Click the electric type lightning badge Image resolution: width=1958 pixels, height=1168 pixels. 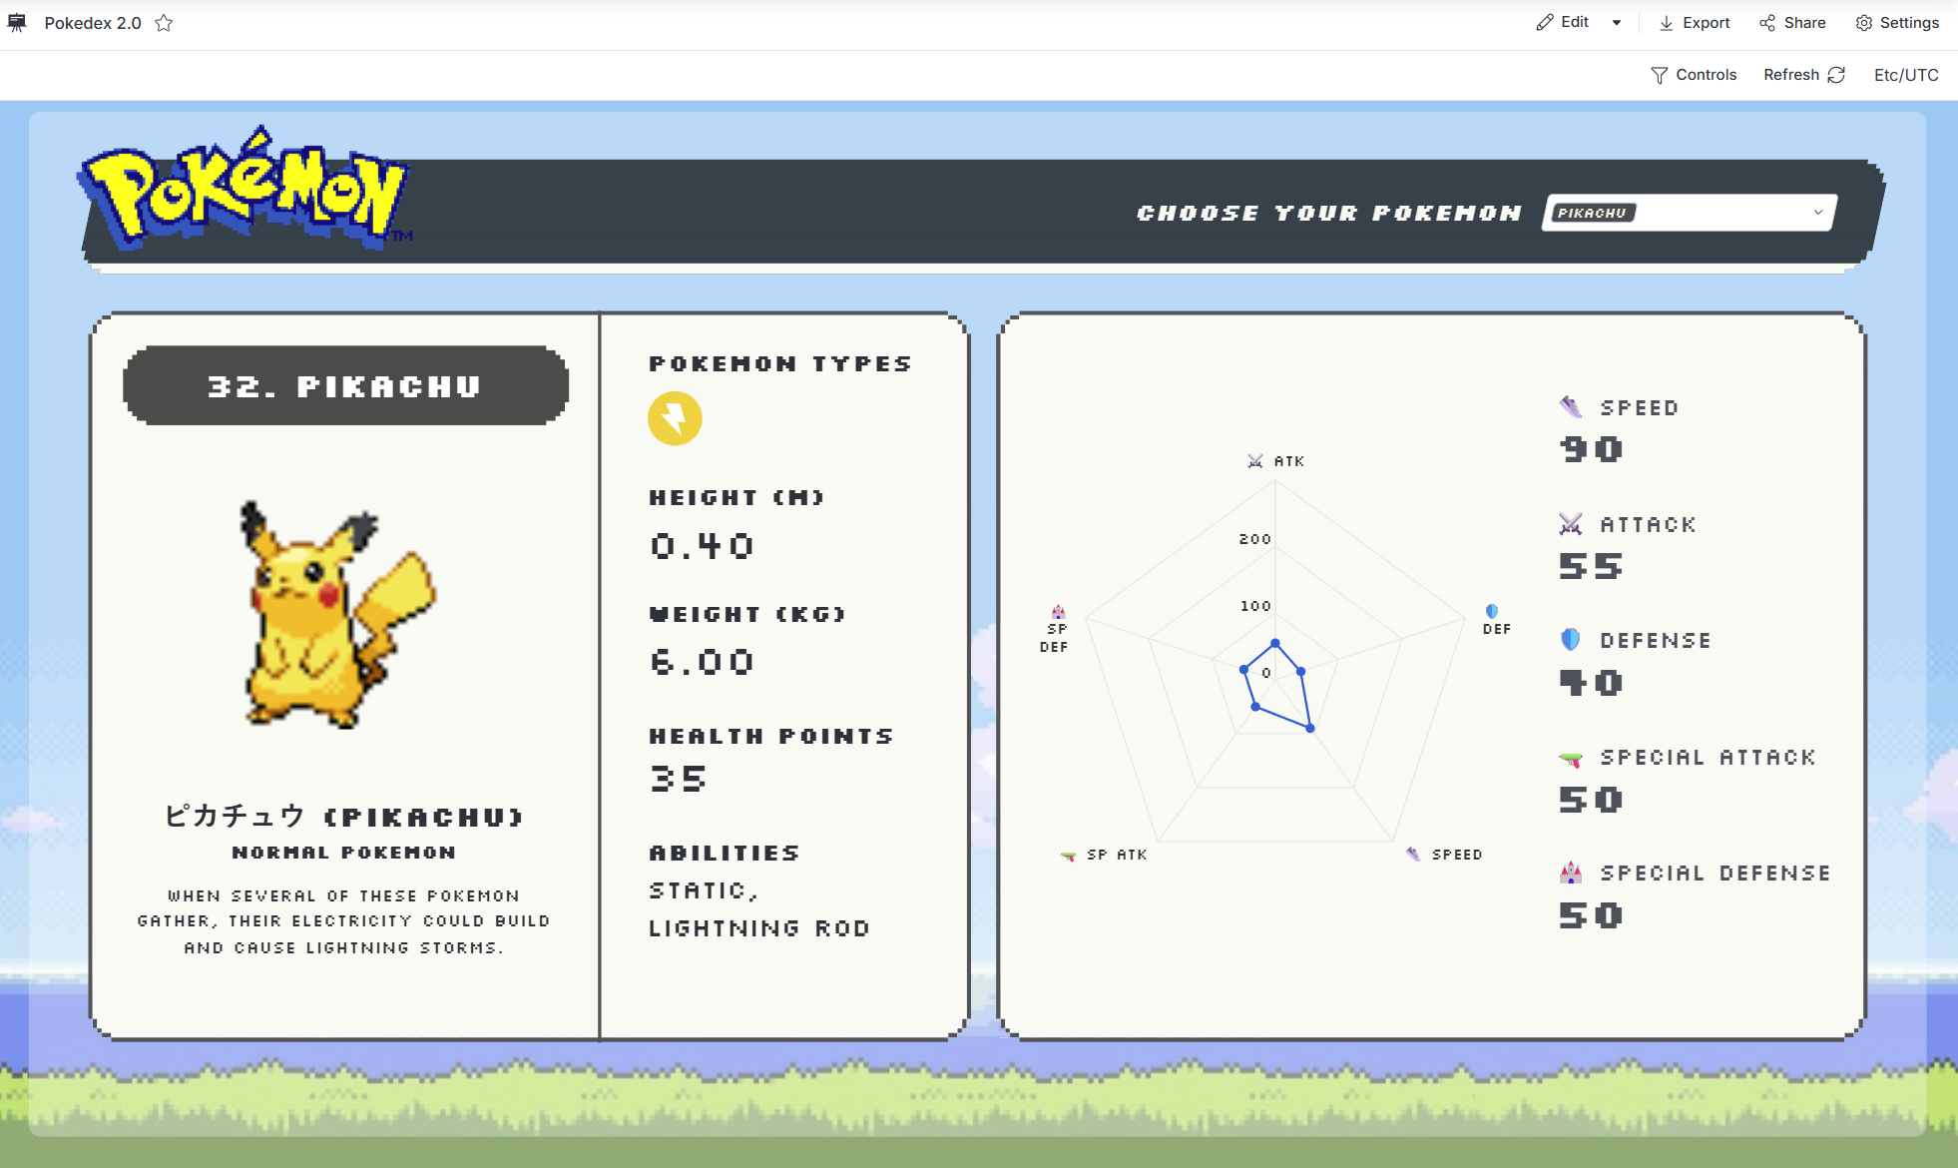[x=675, y=418]
